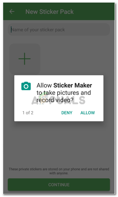
Task: Select the bold Sticker Maker app name
Action: pos(73,85)
